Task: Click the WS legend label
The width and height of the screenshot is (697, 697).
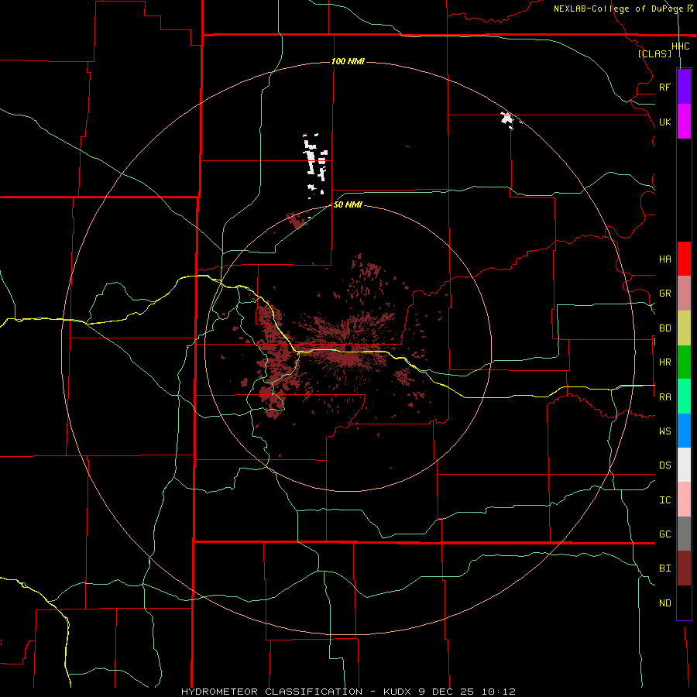Action: tap(664, 431)
